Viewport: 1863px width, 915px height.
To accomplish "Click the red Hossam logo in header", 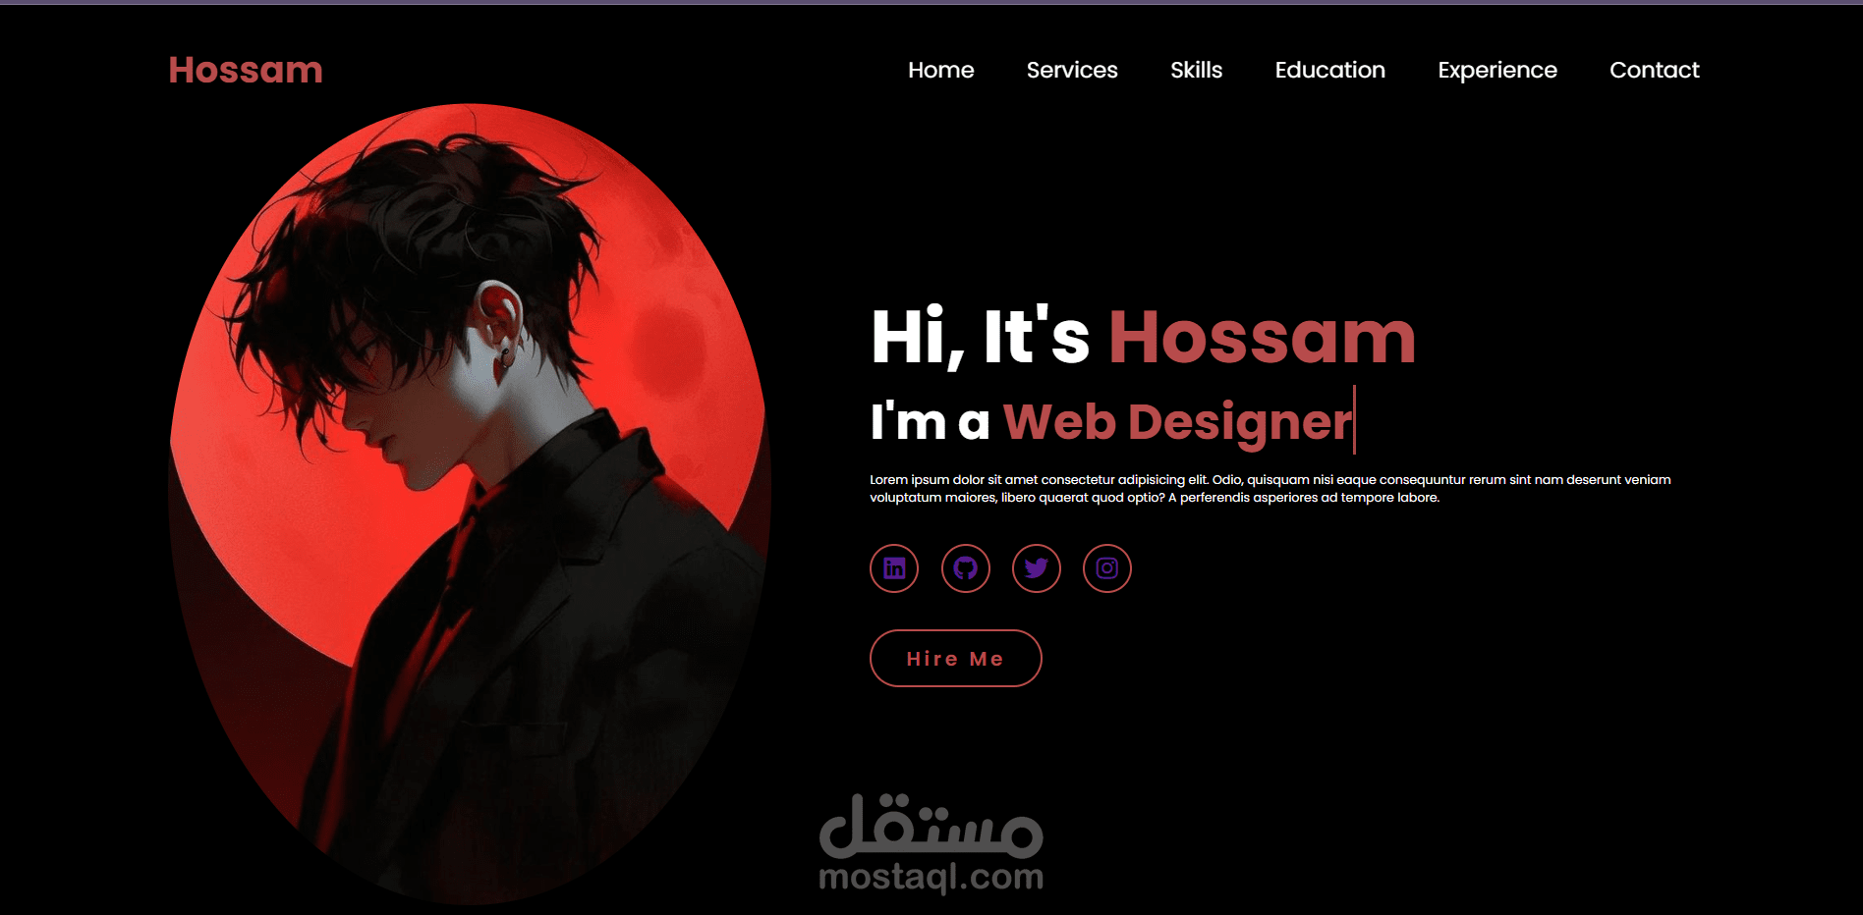I will (x=246, y=70).
